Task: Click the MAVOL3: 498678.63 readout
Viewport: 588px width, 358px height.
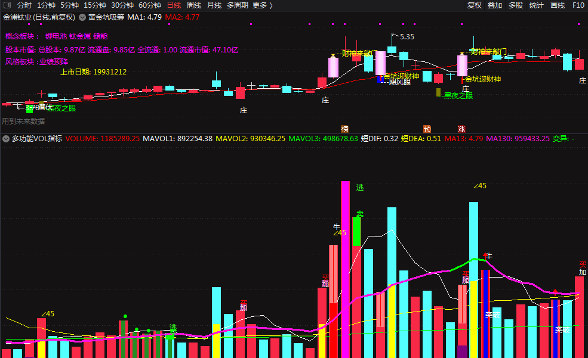Action: pyautogui.click(x=323, y=139)
